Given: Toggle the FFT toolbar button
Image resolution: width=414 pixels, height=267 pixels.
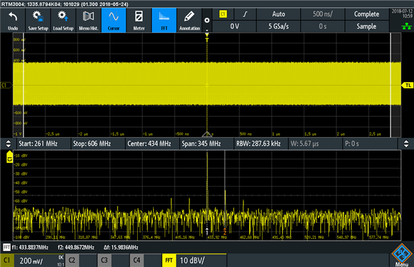Looking at the screenshot, I should 164,20.
